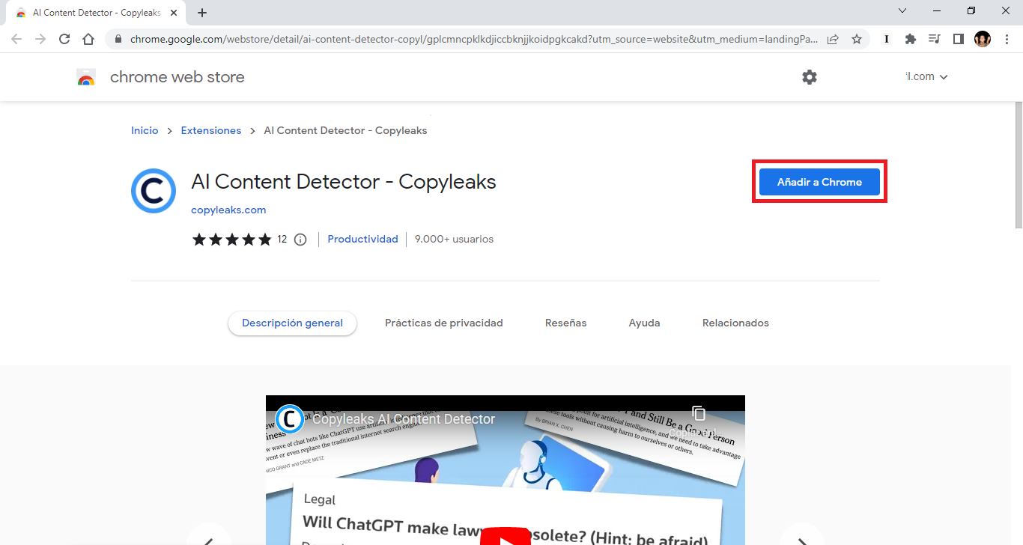The height and width of the screenshot is (545, 1023).
Task: Switch to Prácticas de privacidad tab
Action: pyautogui.click(x=444, y=323)
